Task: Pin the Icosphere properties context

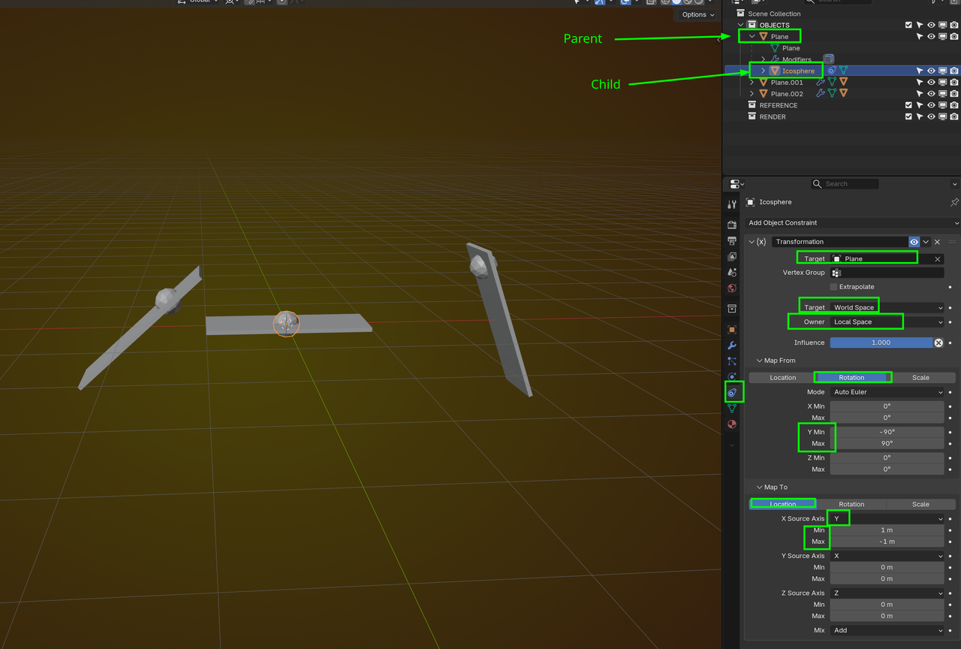Action: point(954,202)
